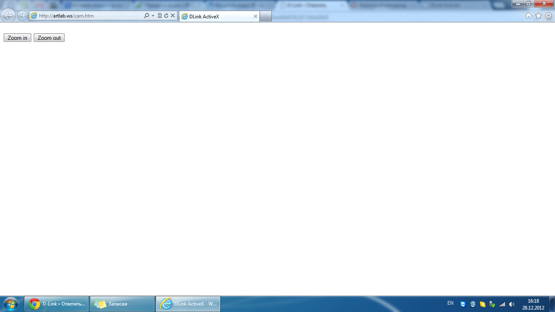Refresh the page with the reload icon

(166, 16)
